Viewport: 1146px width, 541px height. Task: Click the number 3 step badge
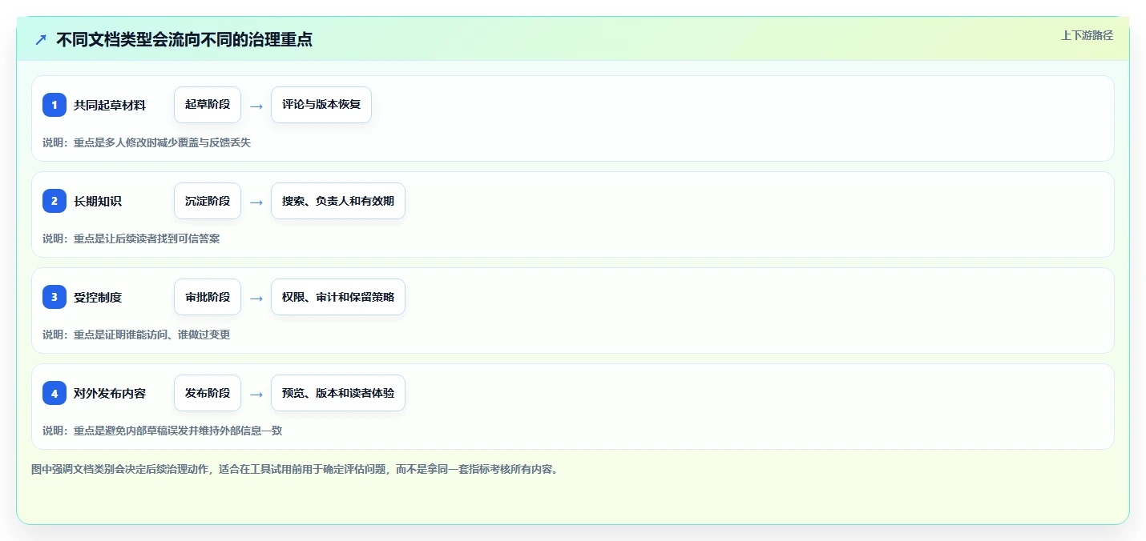[54, 297]
